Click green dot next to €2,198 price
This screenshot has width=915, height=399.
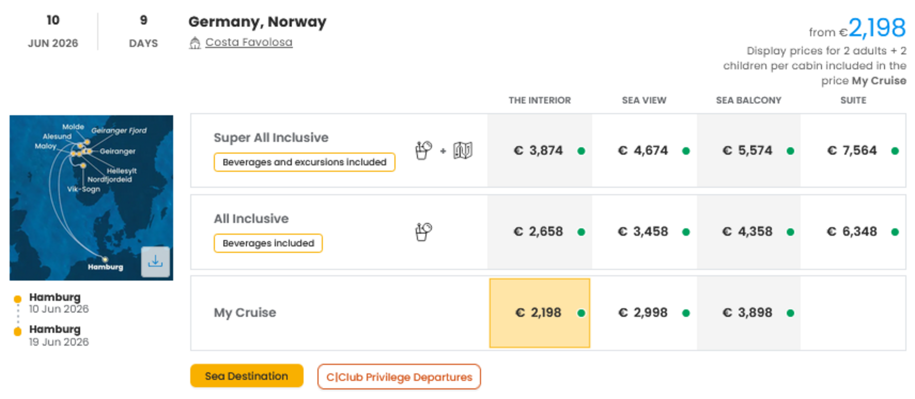(581, 313)
